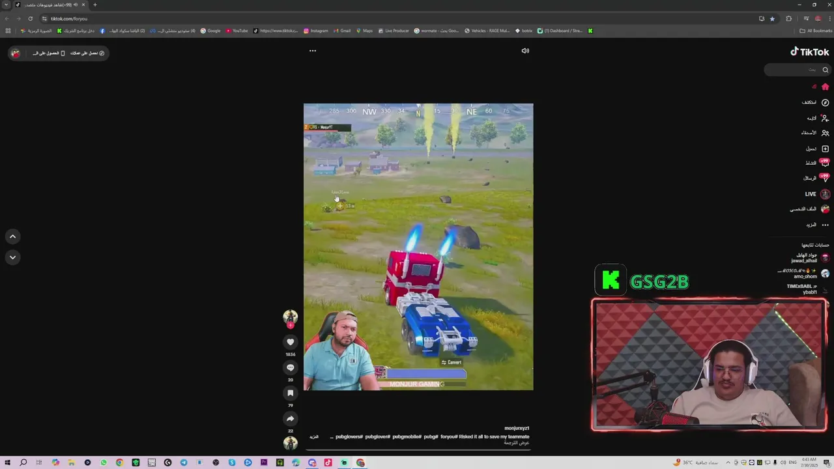Open the Explore compass icon in the sidebar
The height and width of the screenshot is (469, 834).
click(x=825, y=102)
